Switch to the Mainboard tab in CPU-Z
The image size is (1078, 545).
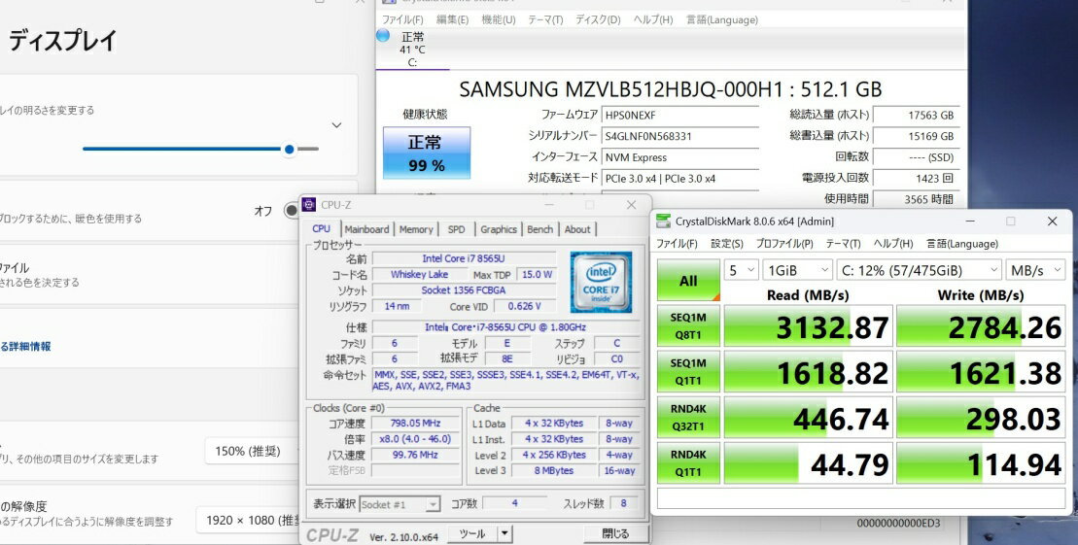click(x=366, y=229)
